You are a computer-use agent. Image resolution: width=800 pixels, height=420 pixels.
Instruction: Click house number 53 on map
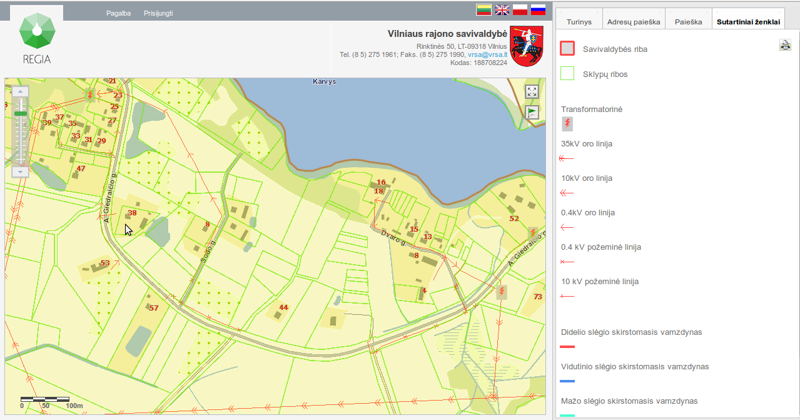[105, 263]
